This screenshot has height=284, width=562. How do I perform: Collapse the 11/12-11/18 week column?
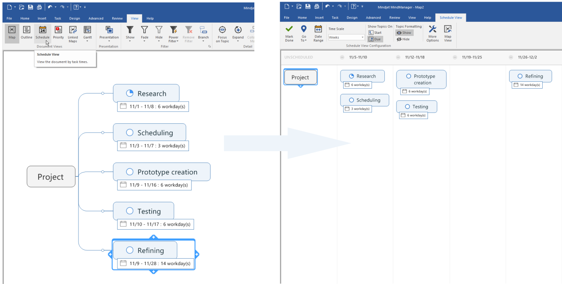point(398,57)
